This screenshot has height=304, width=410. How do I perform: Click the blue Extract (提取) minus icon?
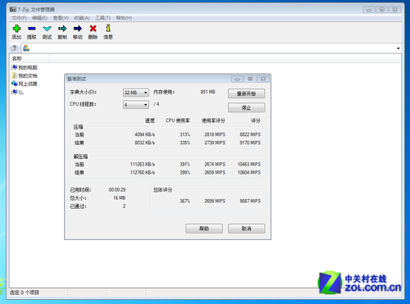click(32, 29)
